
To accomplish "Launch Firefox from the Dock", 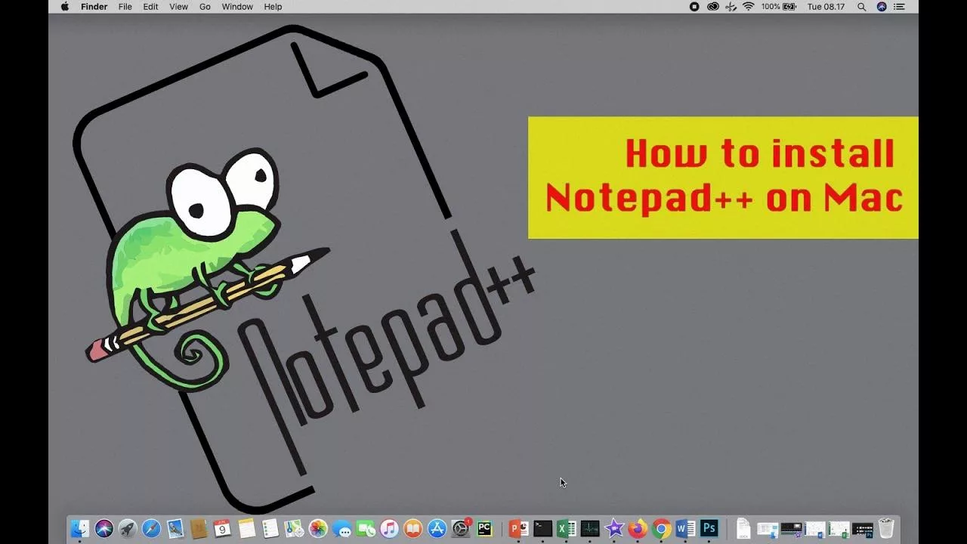I will 636,529.
